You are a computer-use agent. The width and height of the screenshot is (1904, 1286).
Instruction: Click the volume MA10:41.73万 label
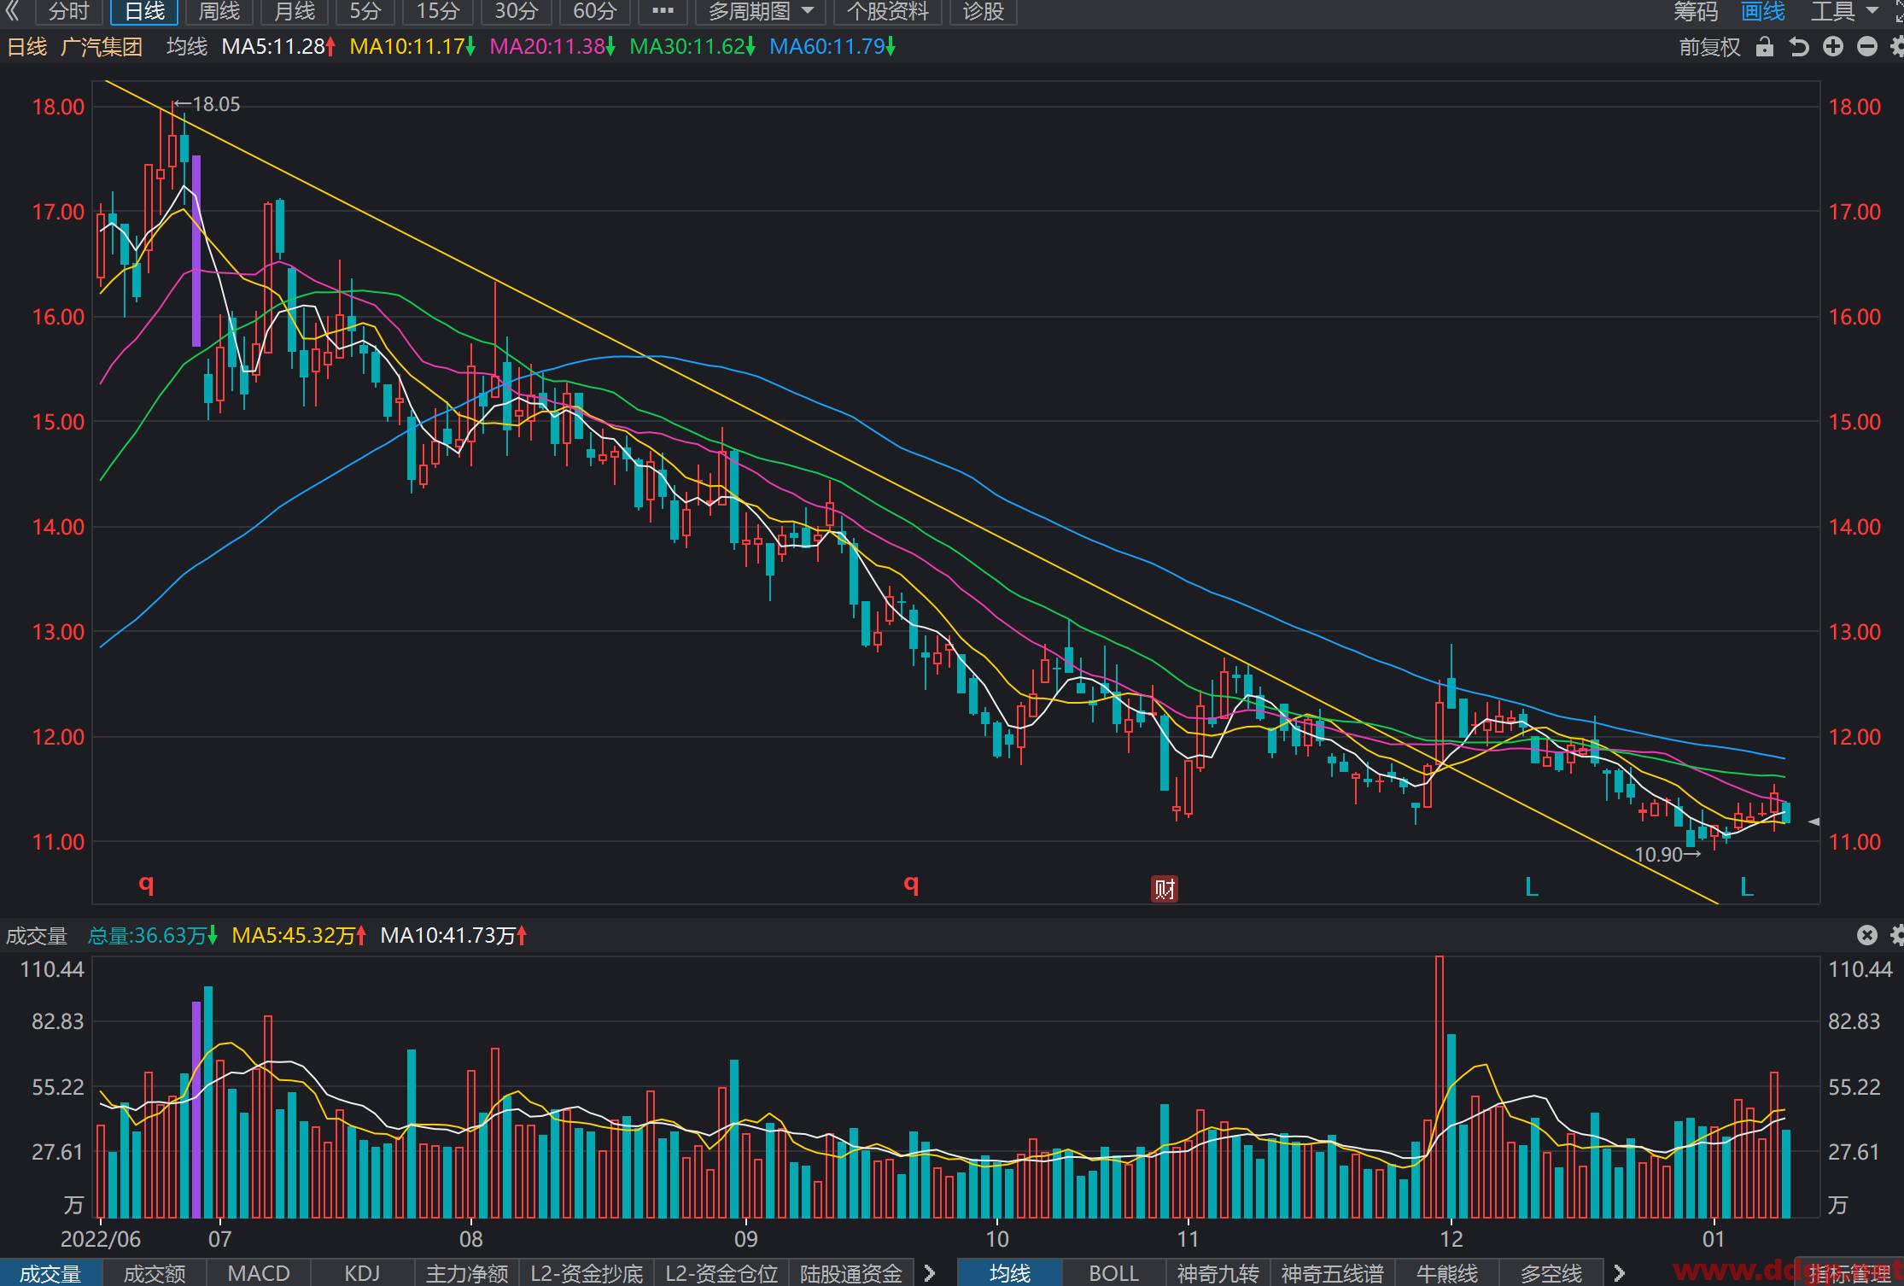[x=454, y=936]
